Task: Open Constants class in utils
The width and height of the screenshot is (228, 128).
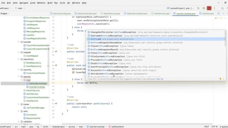Action: (31, 114)
